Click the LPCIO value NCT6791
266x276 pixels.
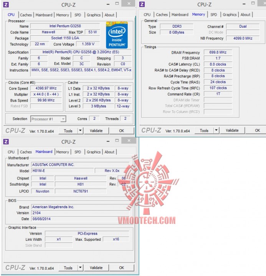81,191
